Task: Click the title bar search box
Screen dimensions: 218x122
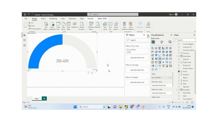Action: click(113, 14)
